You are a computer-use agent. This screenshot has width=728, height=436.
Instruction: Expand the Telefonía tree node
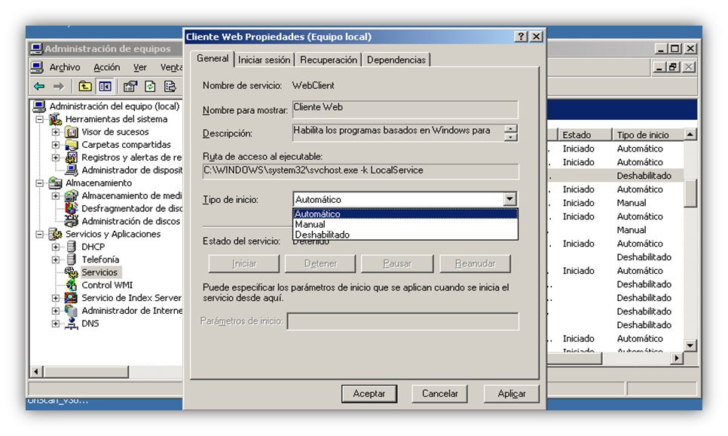tap(56, 259)
